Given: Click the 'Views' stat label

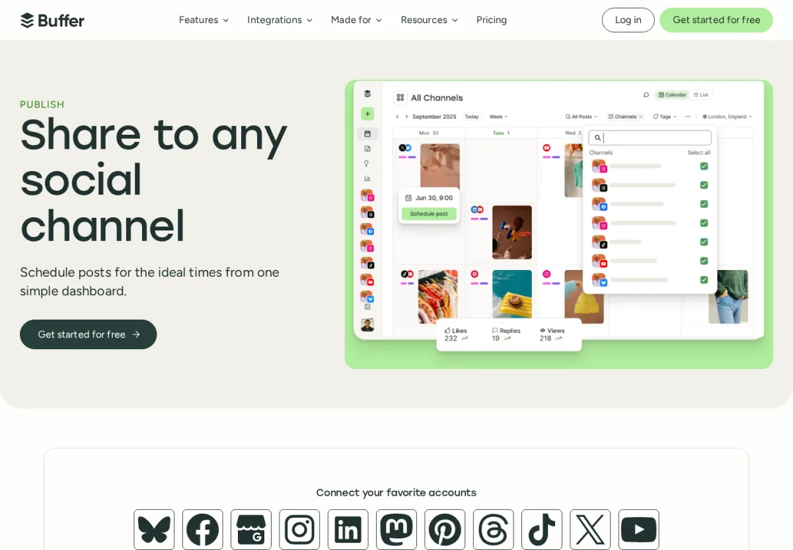Looking at the screenshot, I should pyautogui.click(x=556, y=331).
